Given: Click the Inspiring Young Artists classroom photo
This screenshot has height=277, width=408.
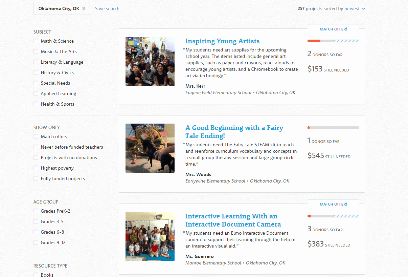Looking at the screenshot, I should pyautogui.click(x=150, y=61).
